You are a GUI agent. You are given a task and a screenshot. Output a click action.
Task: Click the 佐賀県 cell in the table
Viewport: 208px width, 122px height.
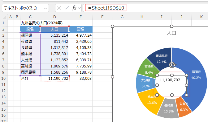pos(30,42)
